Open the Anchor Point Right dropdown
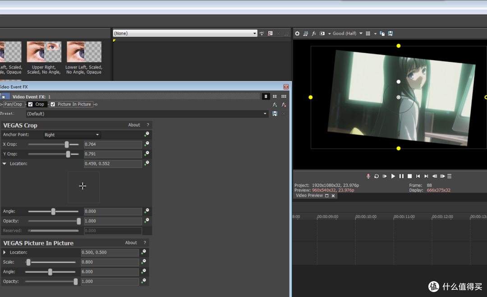This screenshot has width=487, height=297. (72, 135)
